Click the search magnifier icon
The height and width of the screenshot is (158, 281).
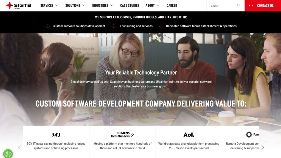click(239, 5)
